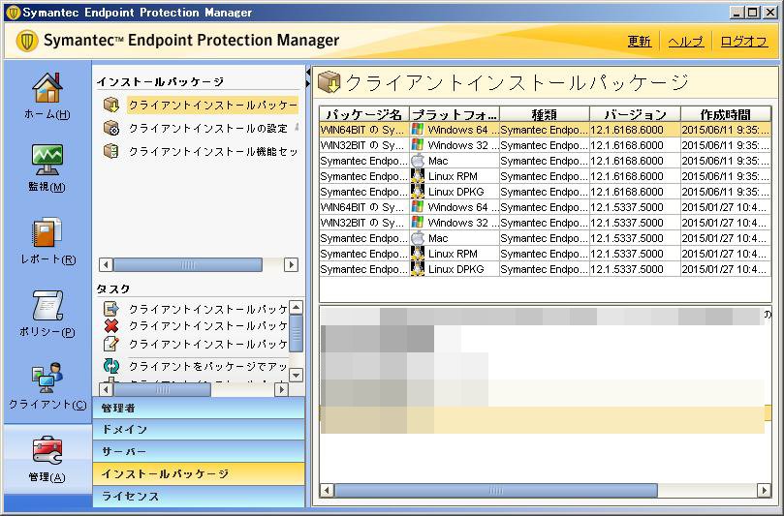Select the インストールパッケージ section tab
Viewport: 784px width, 516px height.
tap(199, 473)
